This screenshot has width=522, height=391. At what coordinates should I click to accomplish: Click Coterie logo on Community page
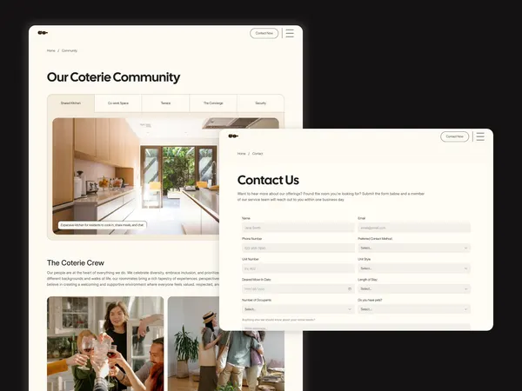(x=43, y=33)
